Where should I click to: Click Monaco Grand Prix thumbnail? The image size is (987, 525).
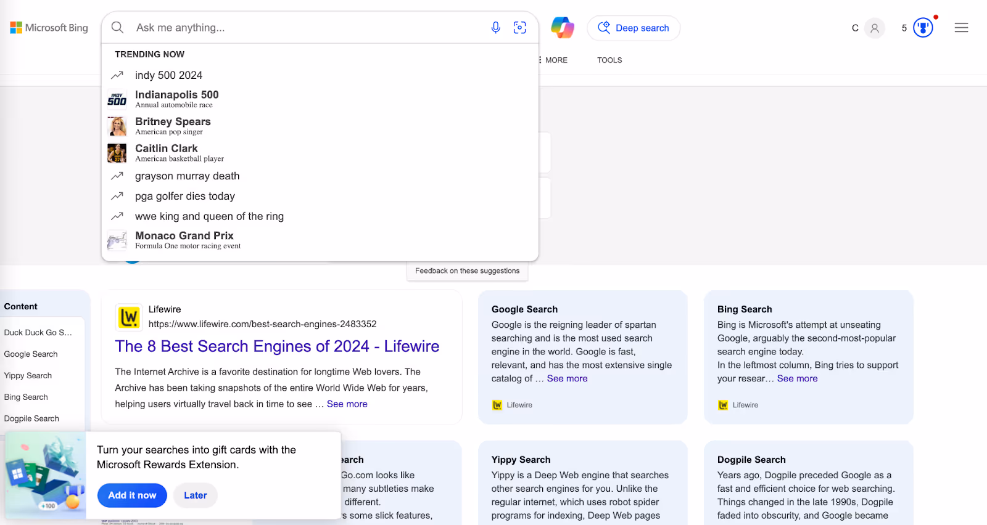click(117, 240)
